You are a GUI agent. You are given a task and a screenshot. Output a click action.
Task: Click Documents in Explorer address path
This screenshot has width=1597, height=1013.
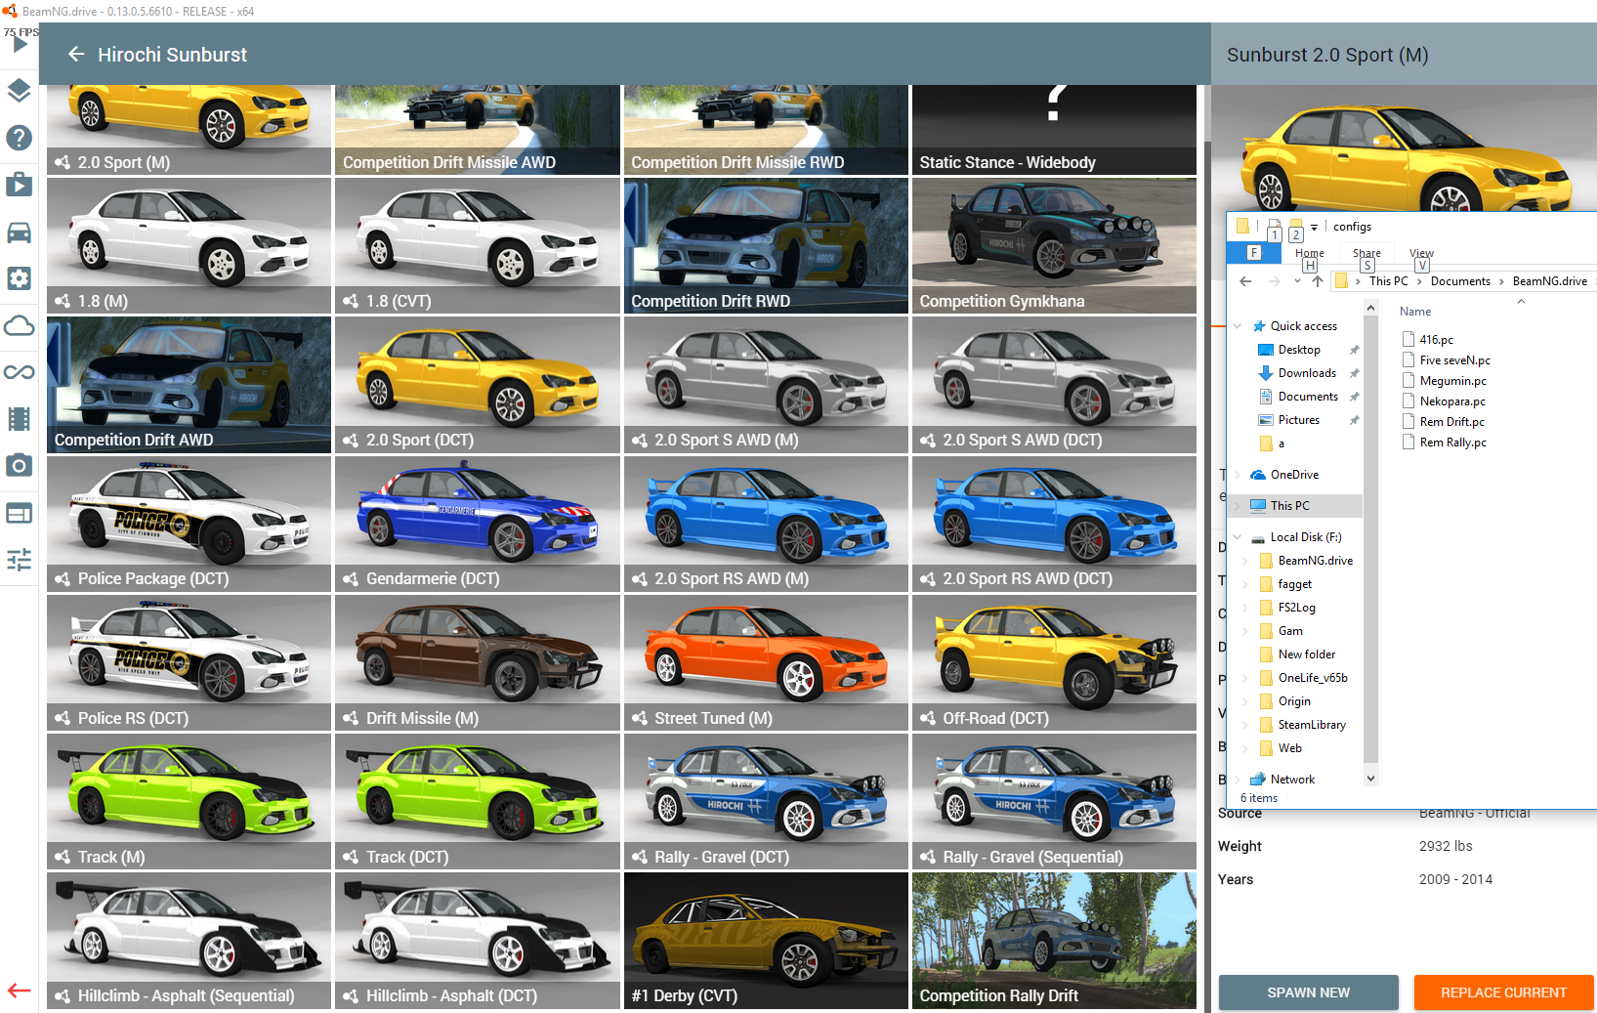click(1460, 281)
